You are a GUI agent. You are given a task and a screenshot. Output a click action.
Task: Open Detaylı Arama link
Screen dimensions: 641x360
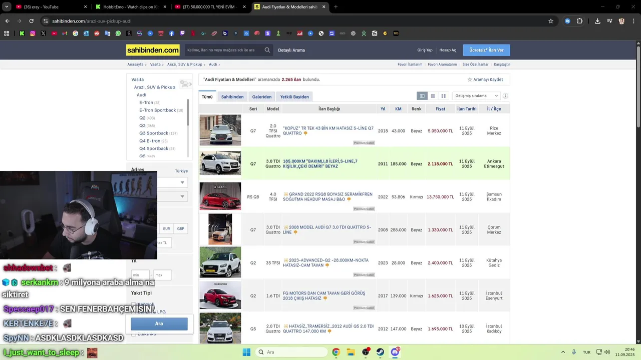pyautogui.click(x=291, y=50)
